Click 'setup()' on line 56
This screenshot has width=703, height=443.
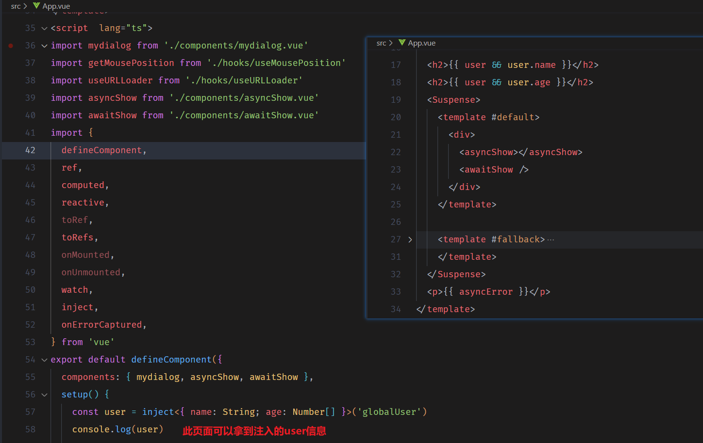pos(80,395)
